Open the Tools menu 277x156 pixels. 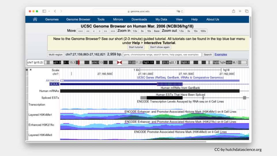pos(101,19)
